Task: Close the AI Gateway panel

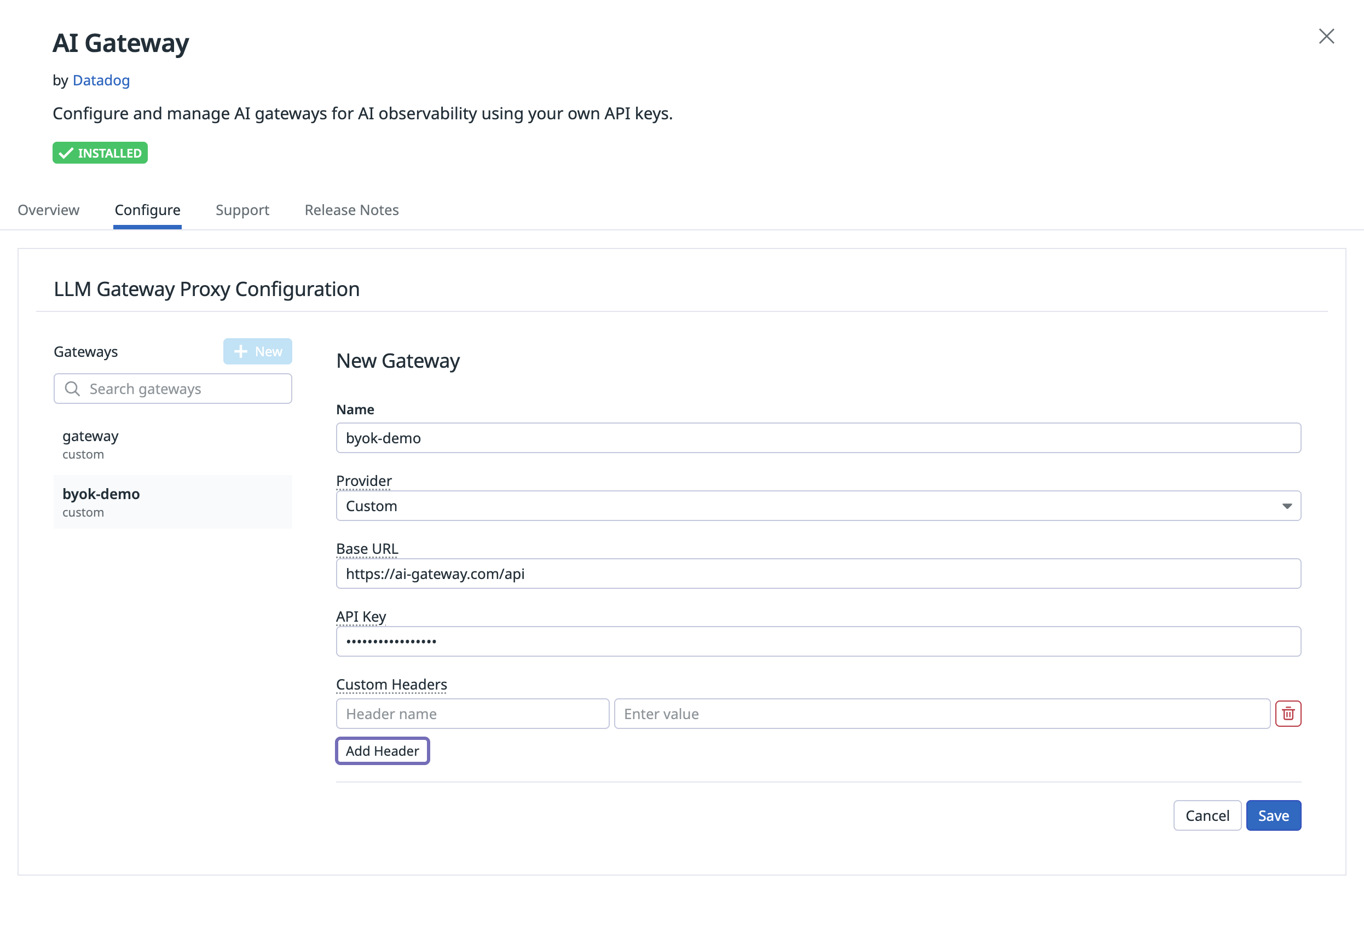Action: (x=1326, y=37)
